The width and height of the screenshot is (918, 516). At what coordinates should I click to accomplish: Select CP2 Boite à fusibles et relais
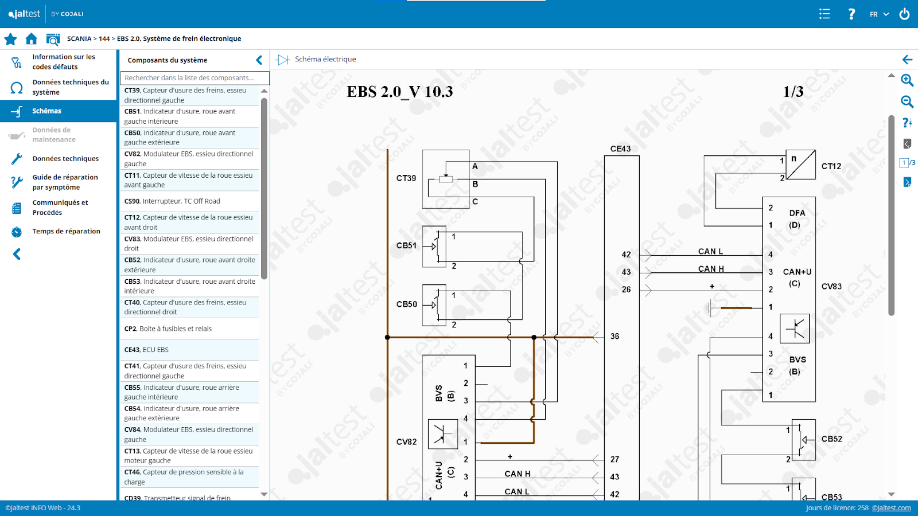tap(190, 329)
